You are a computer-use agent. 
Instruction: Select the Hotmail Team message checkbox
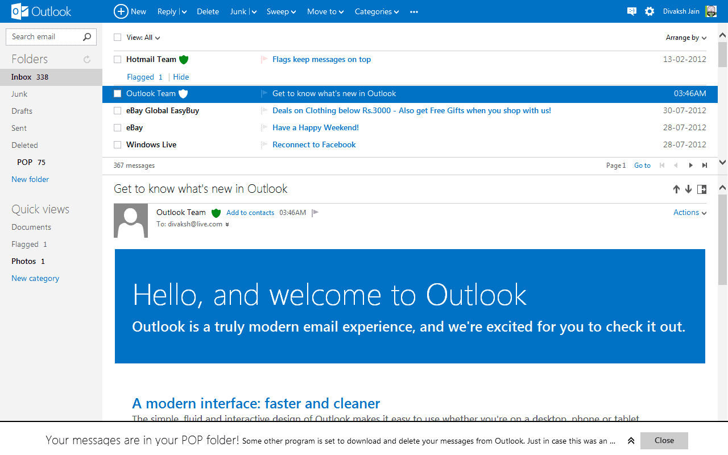pyautogui.click(x=118, y=60)
